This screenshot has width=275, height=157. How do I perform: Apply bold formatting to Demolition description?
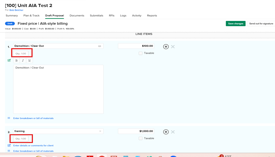tap(16, 61)
